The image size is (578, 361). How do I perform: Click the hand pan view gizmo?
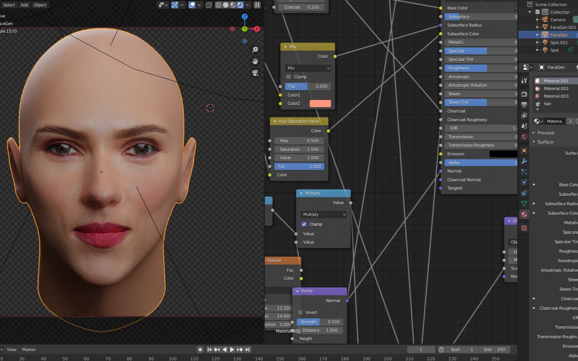pos(255,61)
